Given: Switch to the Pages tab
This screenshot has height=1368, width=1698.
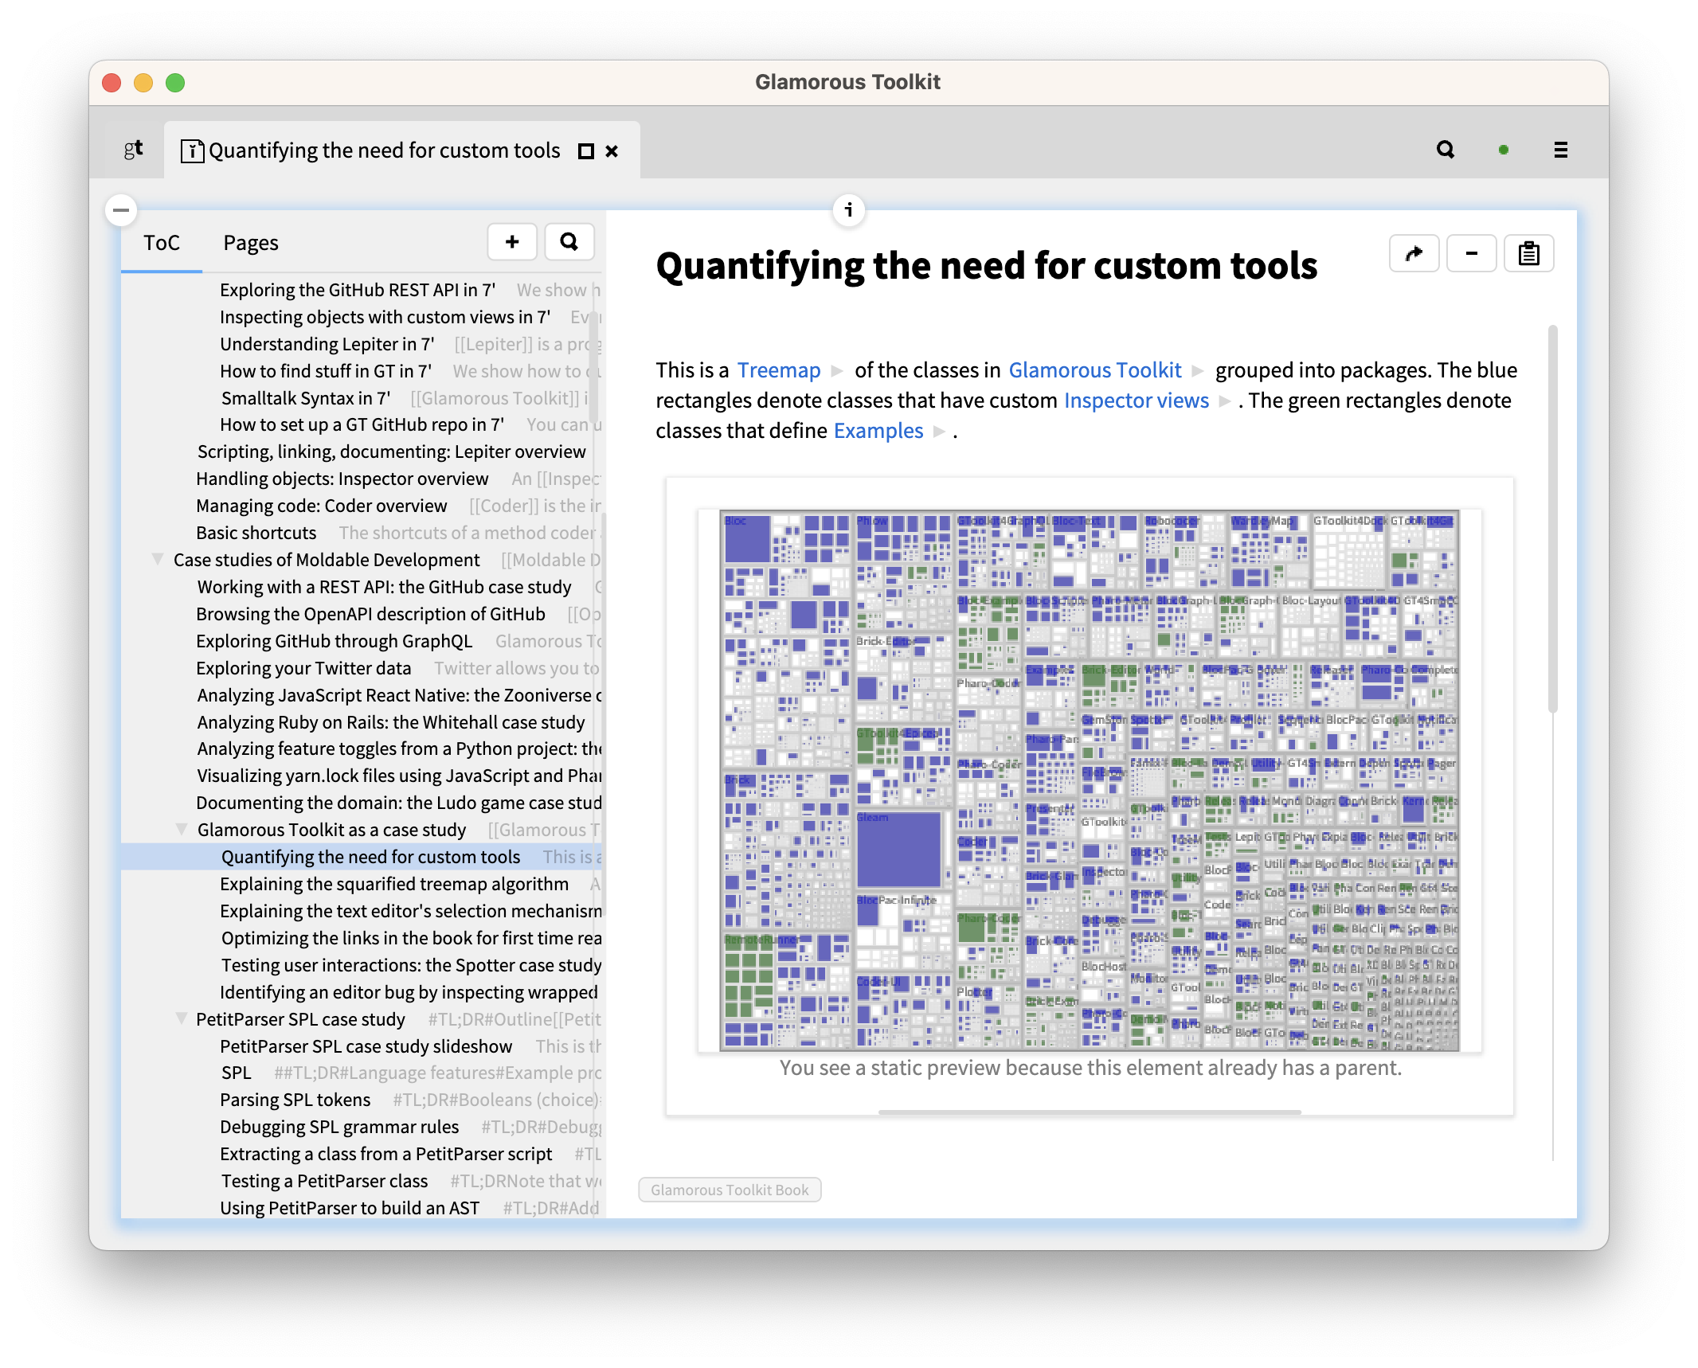Looking at the screenshot, I should (x=250, y=242).
